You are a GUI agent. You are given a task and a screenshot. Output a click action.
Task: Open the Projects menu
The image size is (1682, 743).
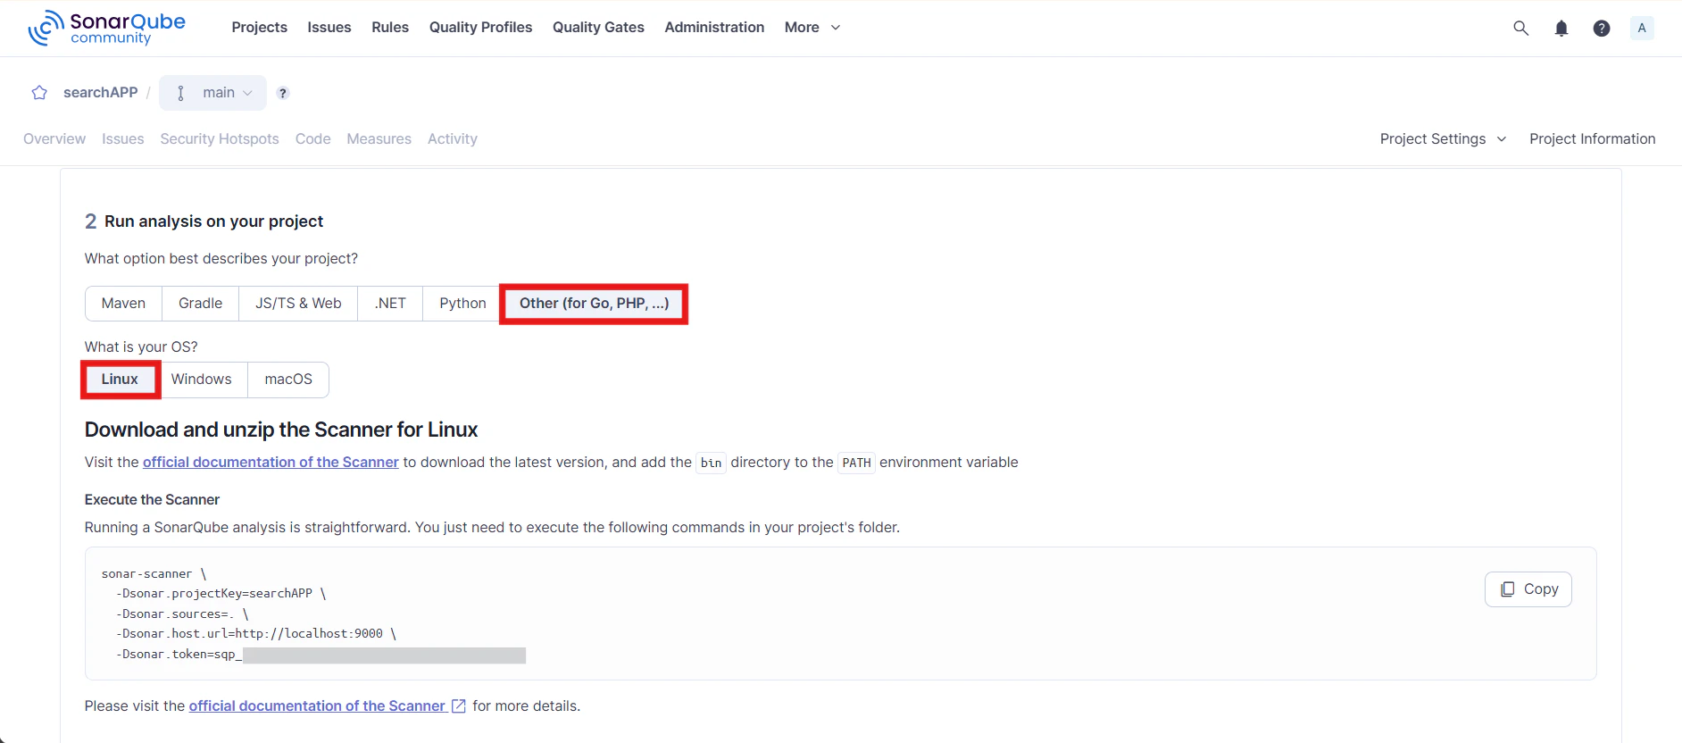click(x=260, y=28)
